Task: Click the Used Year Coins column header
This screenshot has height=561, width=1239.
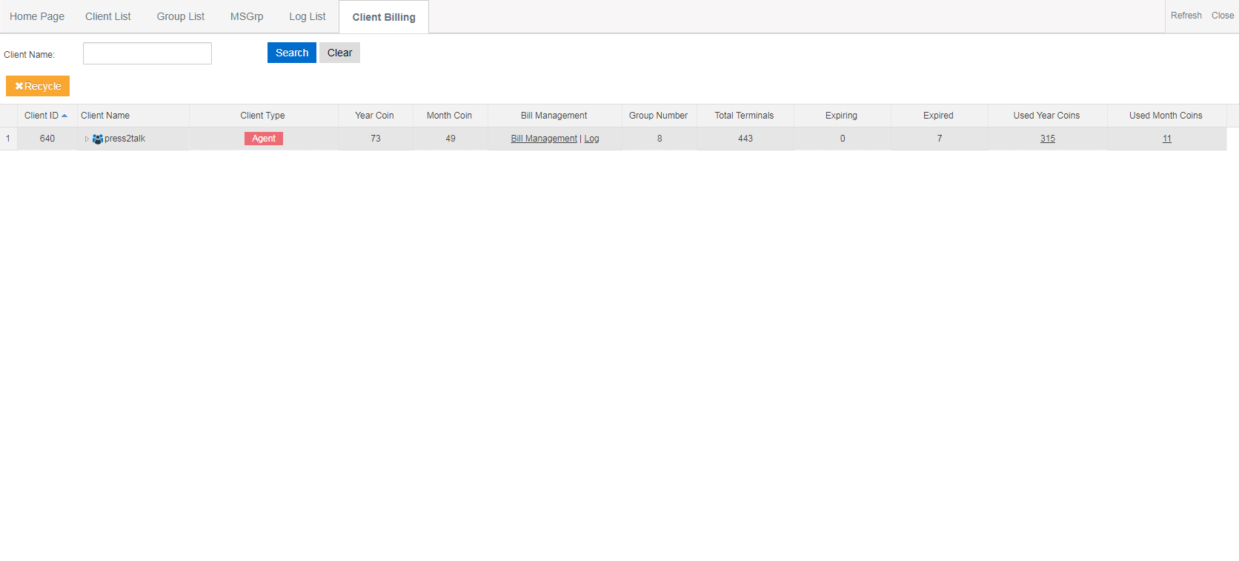Action: tap(1047, 116)
